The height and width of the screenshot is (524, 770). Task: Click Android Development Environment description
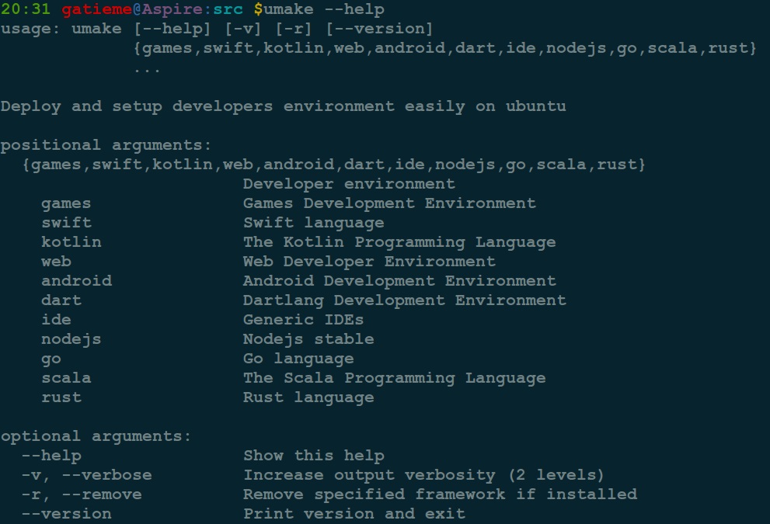[399, 281]
